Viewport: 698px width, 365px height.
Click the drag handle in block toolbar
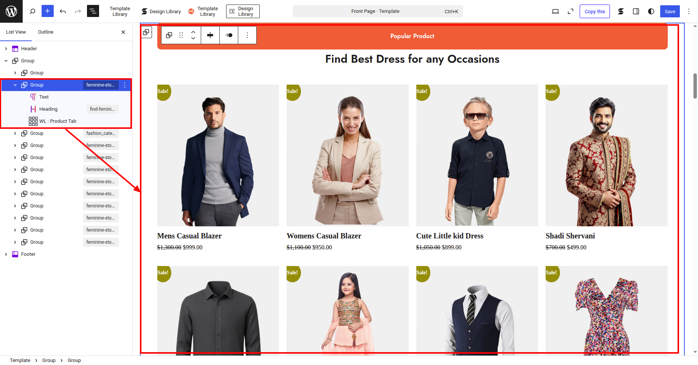[x=181, y=35]
